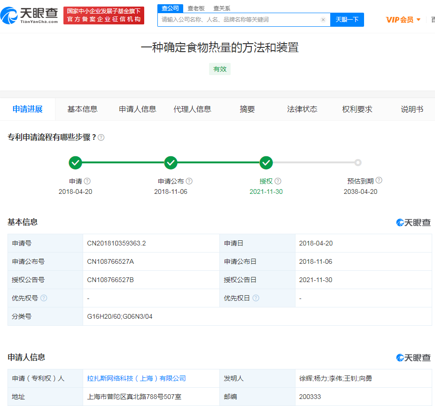Open the 权利要求 tab
435x406 pixels.
357,109
